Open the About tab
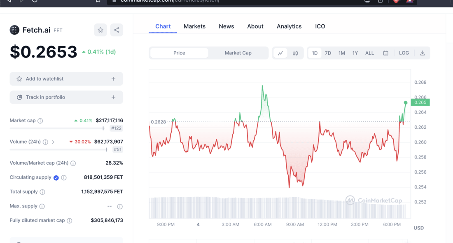The height and width of the screenshot is (243, 453). point(255,26)
